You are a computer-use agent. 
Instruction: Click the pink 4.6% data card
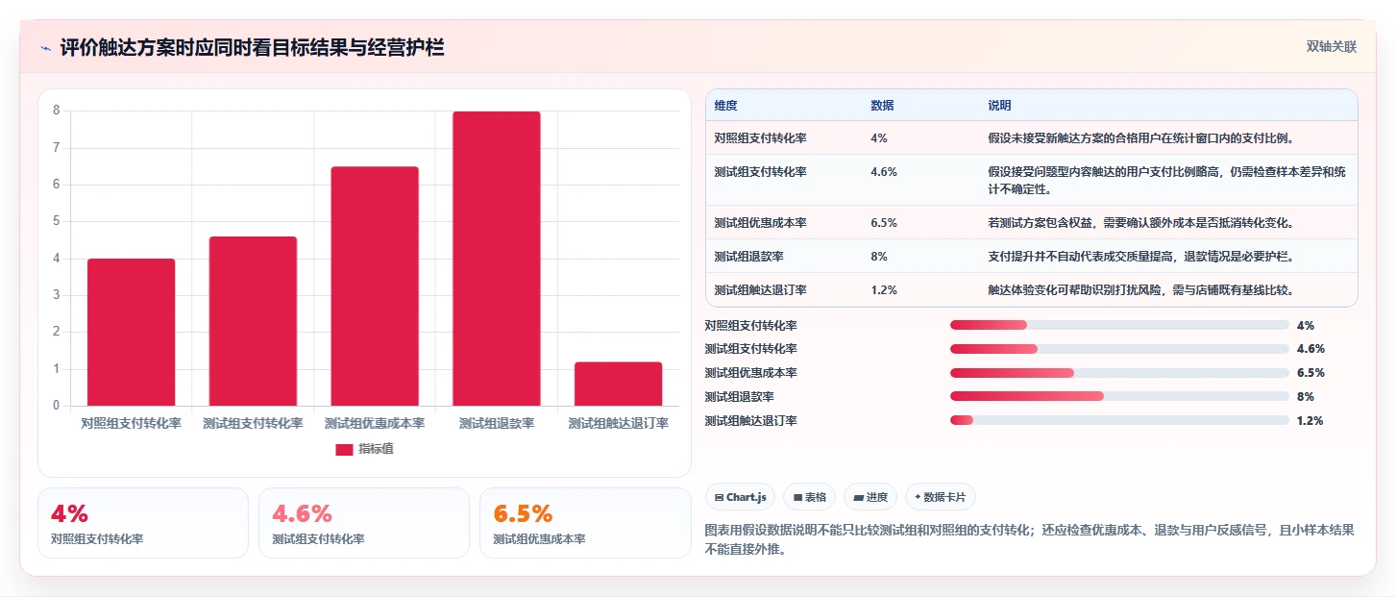364,523
